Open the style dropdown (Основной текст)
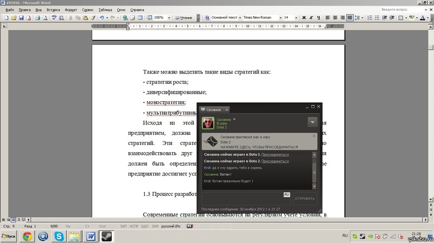The width and height of the screenshot is (434, 243). [240, 18]
